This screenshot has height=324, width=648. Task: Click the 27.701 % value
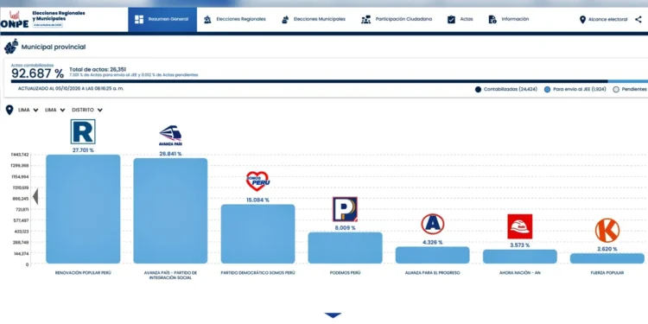(x=83, y=150)
